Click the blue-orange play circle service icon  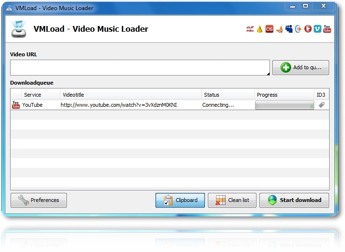[x=298, y=29]
